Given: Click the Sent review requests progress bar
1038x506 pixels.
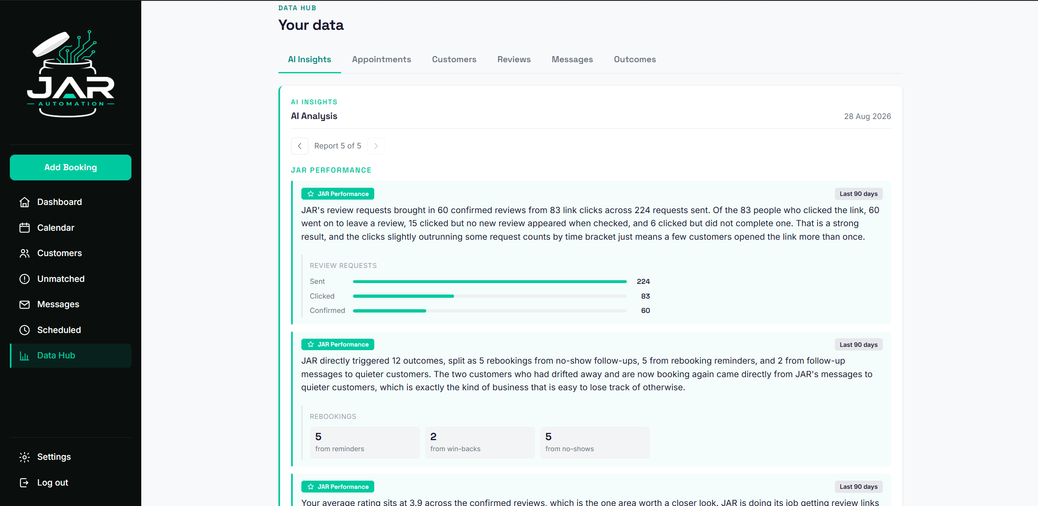Looking at the screenshot, I should (490, 281).
